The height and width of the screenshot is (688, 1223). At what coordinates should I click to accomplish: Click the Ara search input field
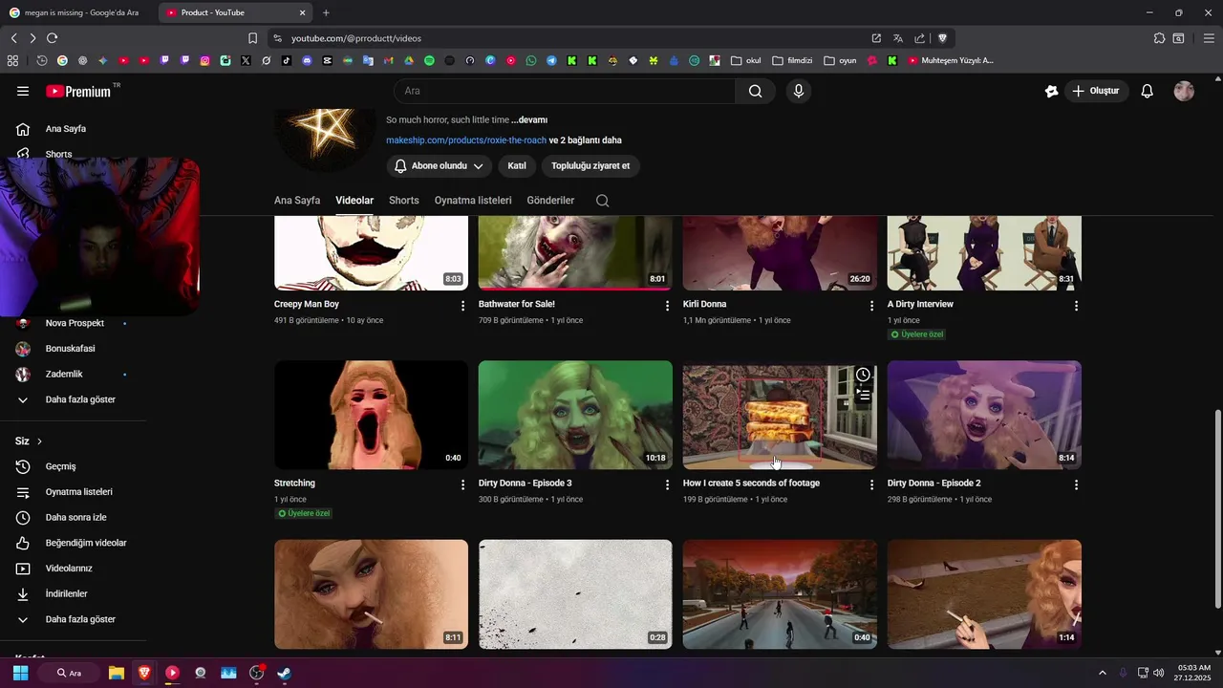click(564, 91)
